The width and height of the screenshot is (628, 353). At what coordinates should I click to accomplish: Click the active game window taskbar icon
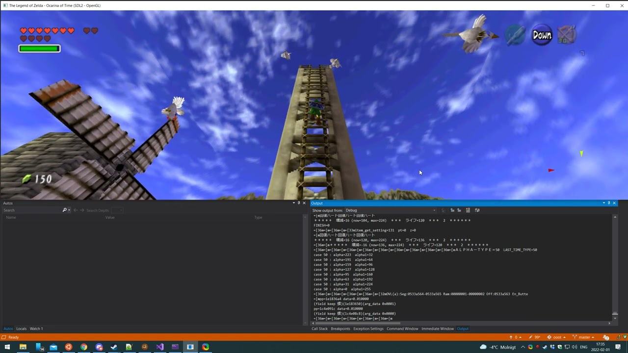(x=190, y=347)
